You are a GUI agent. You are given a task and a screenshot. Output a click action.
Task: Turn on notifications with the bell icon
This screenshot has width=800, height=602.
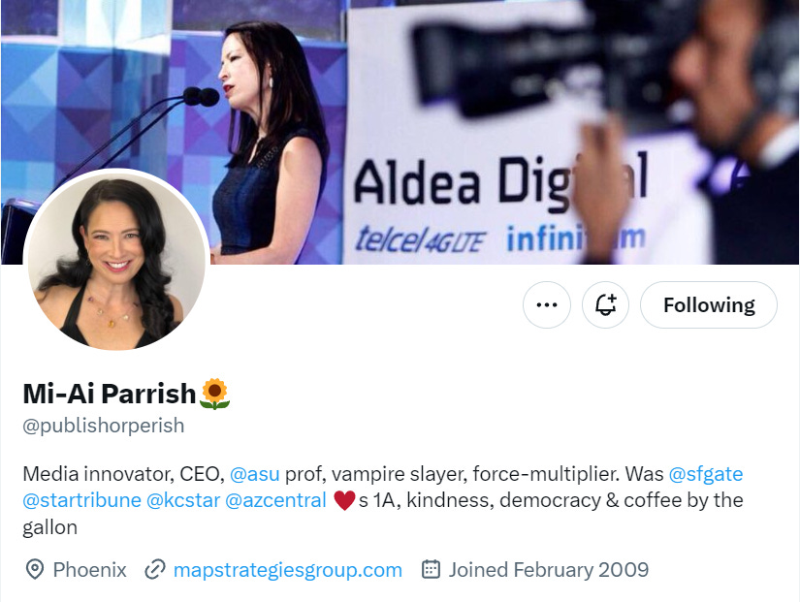605,304
